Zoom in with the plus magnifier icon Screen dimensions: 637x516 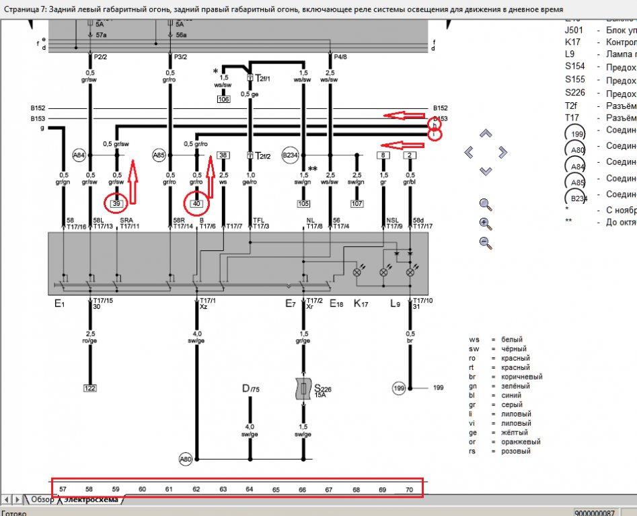[485, 223]
